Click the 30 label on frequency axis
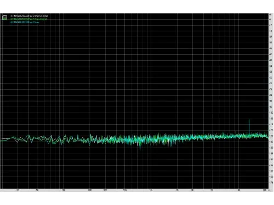Image resolution: width=274 pixels, height=205 pixels. coord(18,190)
